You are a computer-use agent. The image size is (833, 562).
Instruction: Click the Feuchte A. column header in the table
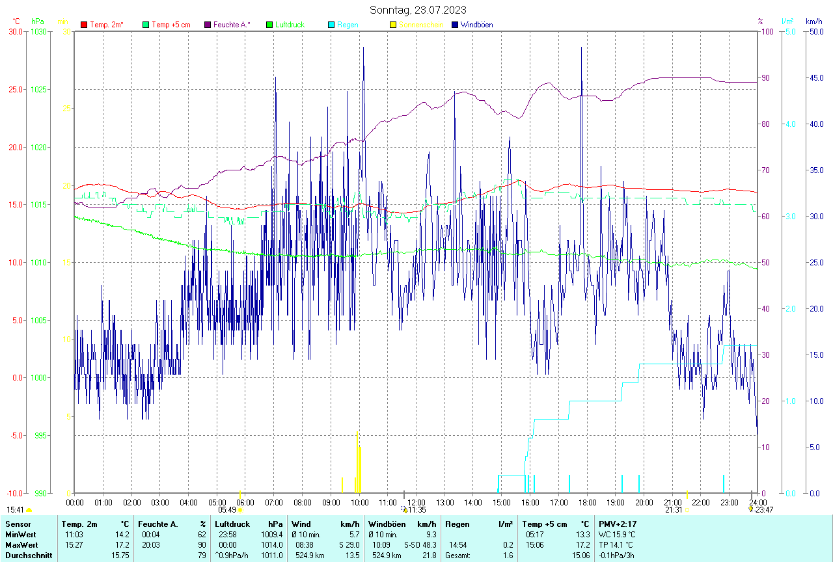click(158, 524)
